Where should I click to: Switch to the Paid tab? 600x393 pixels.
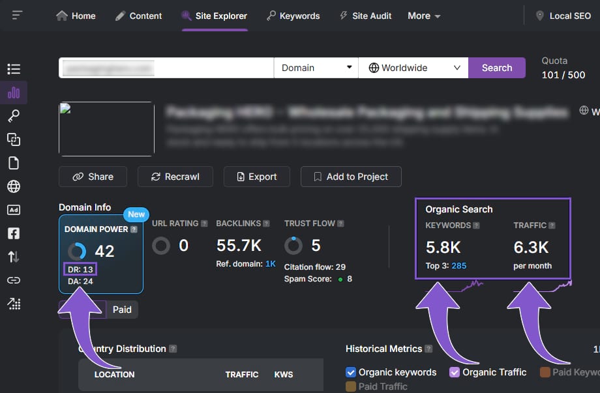(122, 310)
